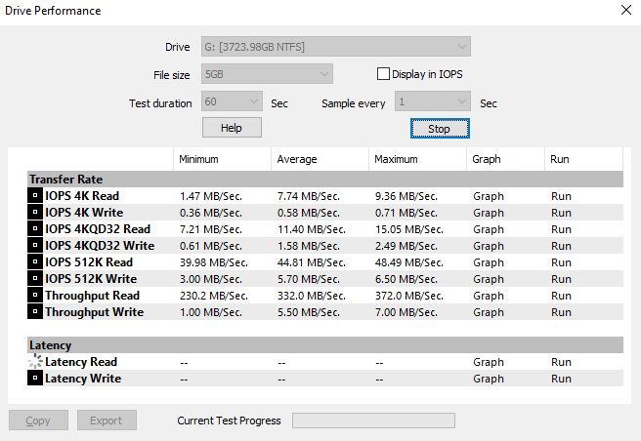Open Graph for IOPS 4KQD32 Write
The image size is (641, 441).
489,246
